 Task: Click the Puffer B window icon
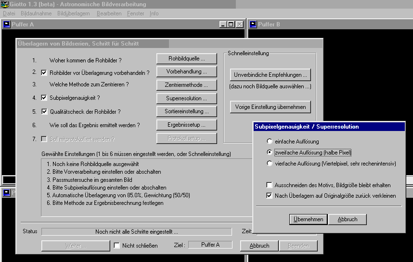coord(252,24)
